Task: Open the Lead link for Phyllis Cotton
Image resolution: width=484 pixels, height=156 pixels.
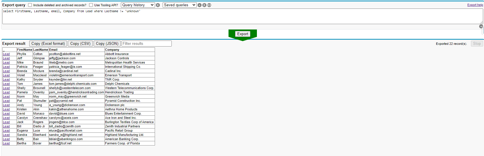Action: pyautogui.click(x=6, y=54)
